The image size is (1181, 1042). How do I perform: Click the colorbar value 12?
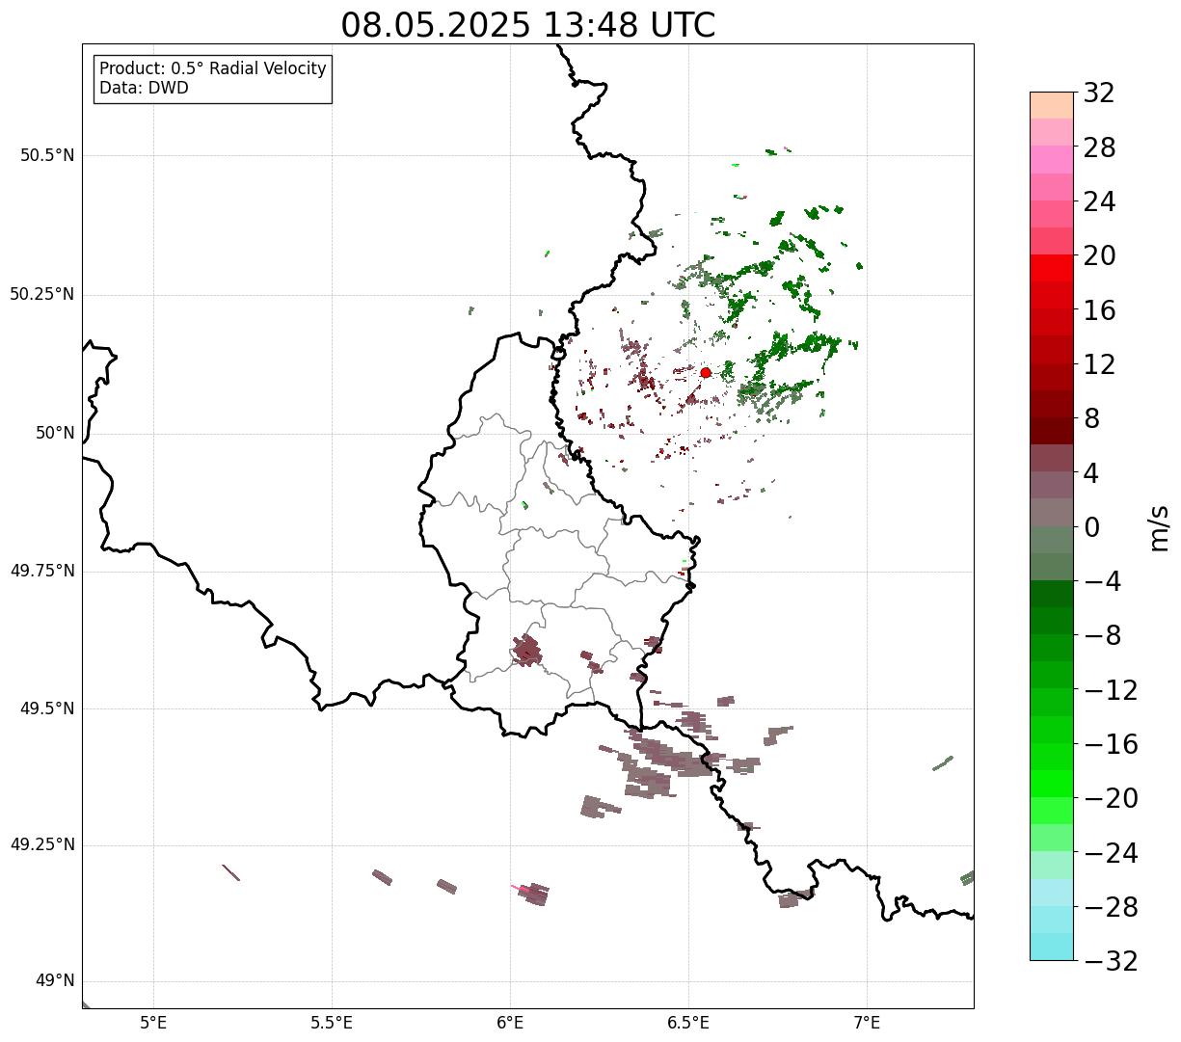[1099, 364]
